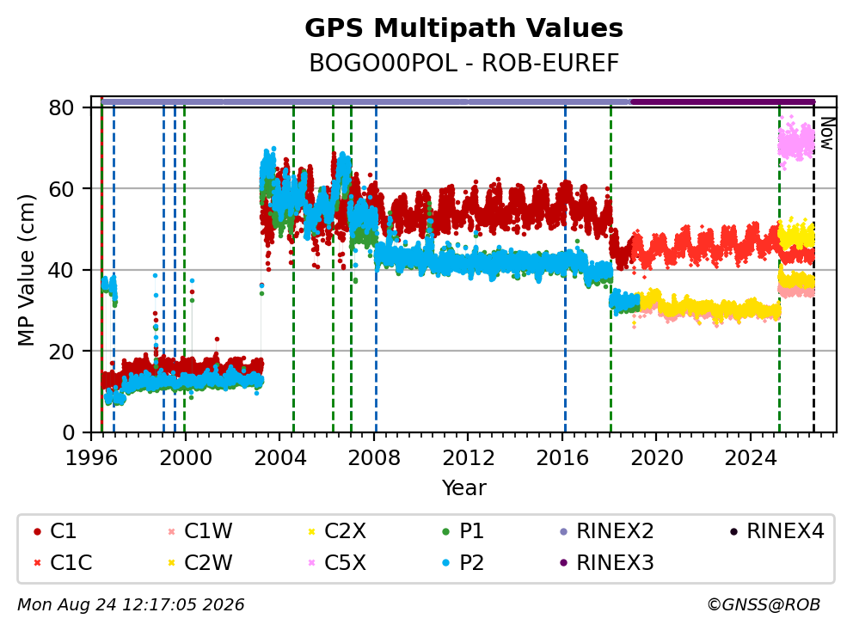The width and height of the screenshot is (853, 631).
Task: Click the P2 legend entry
Action: [463, 562]
